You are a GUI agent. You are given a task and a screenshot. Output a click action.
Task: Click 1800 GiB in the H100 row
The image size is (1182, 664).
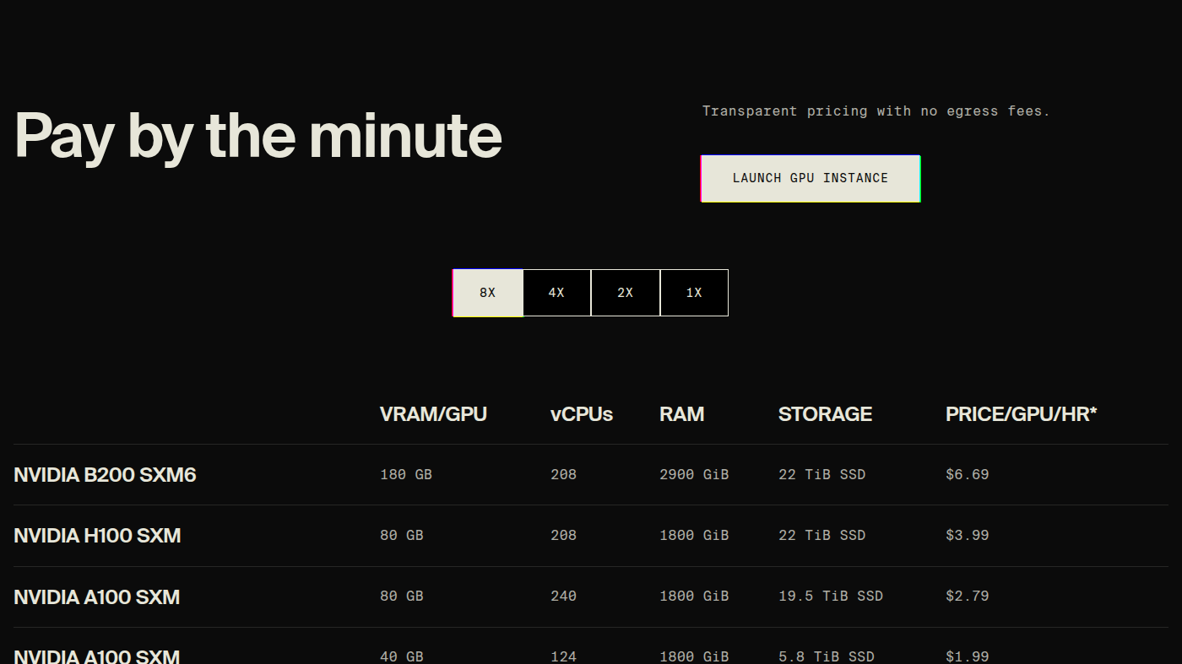694,536
